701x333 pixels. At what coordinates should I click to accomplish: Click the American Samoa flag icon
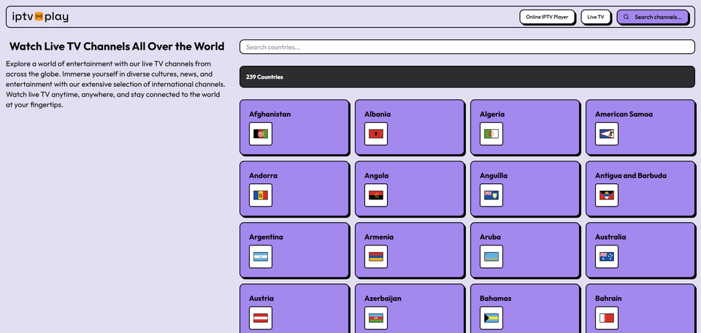(x=607, y=134)
